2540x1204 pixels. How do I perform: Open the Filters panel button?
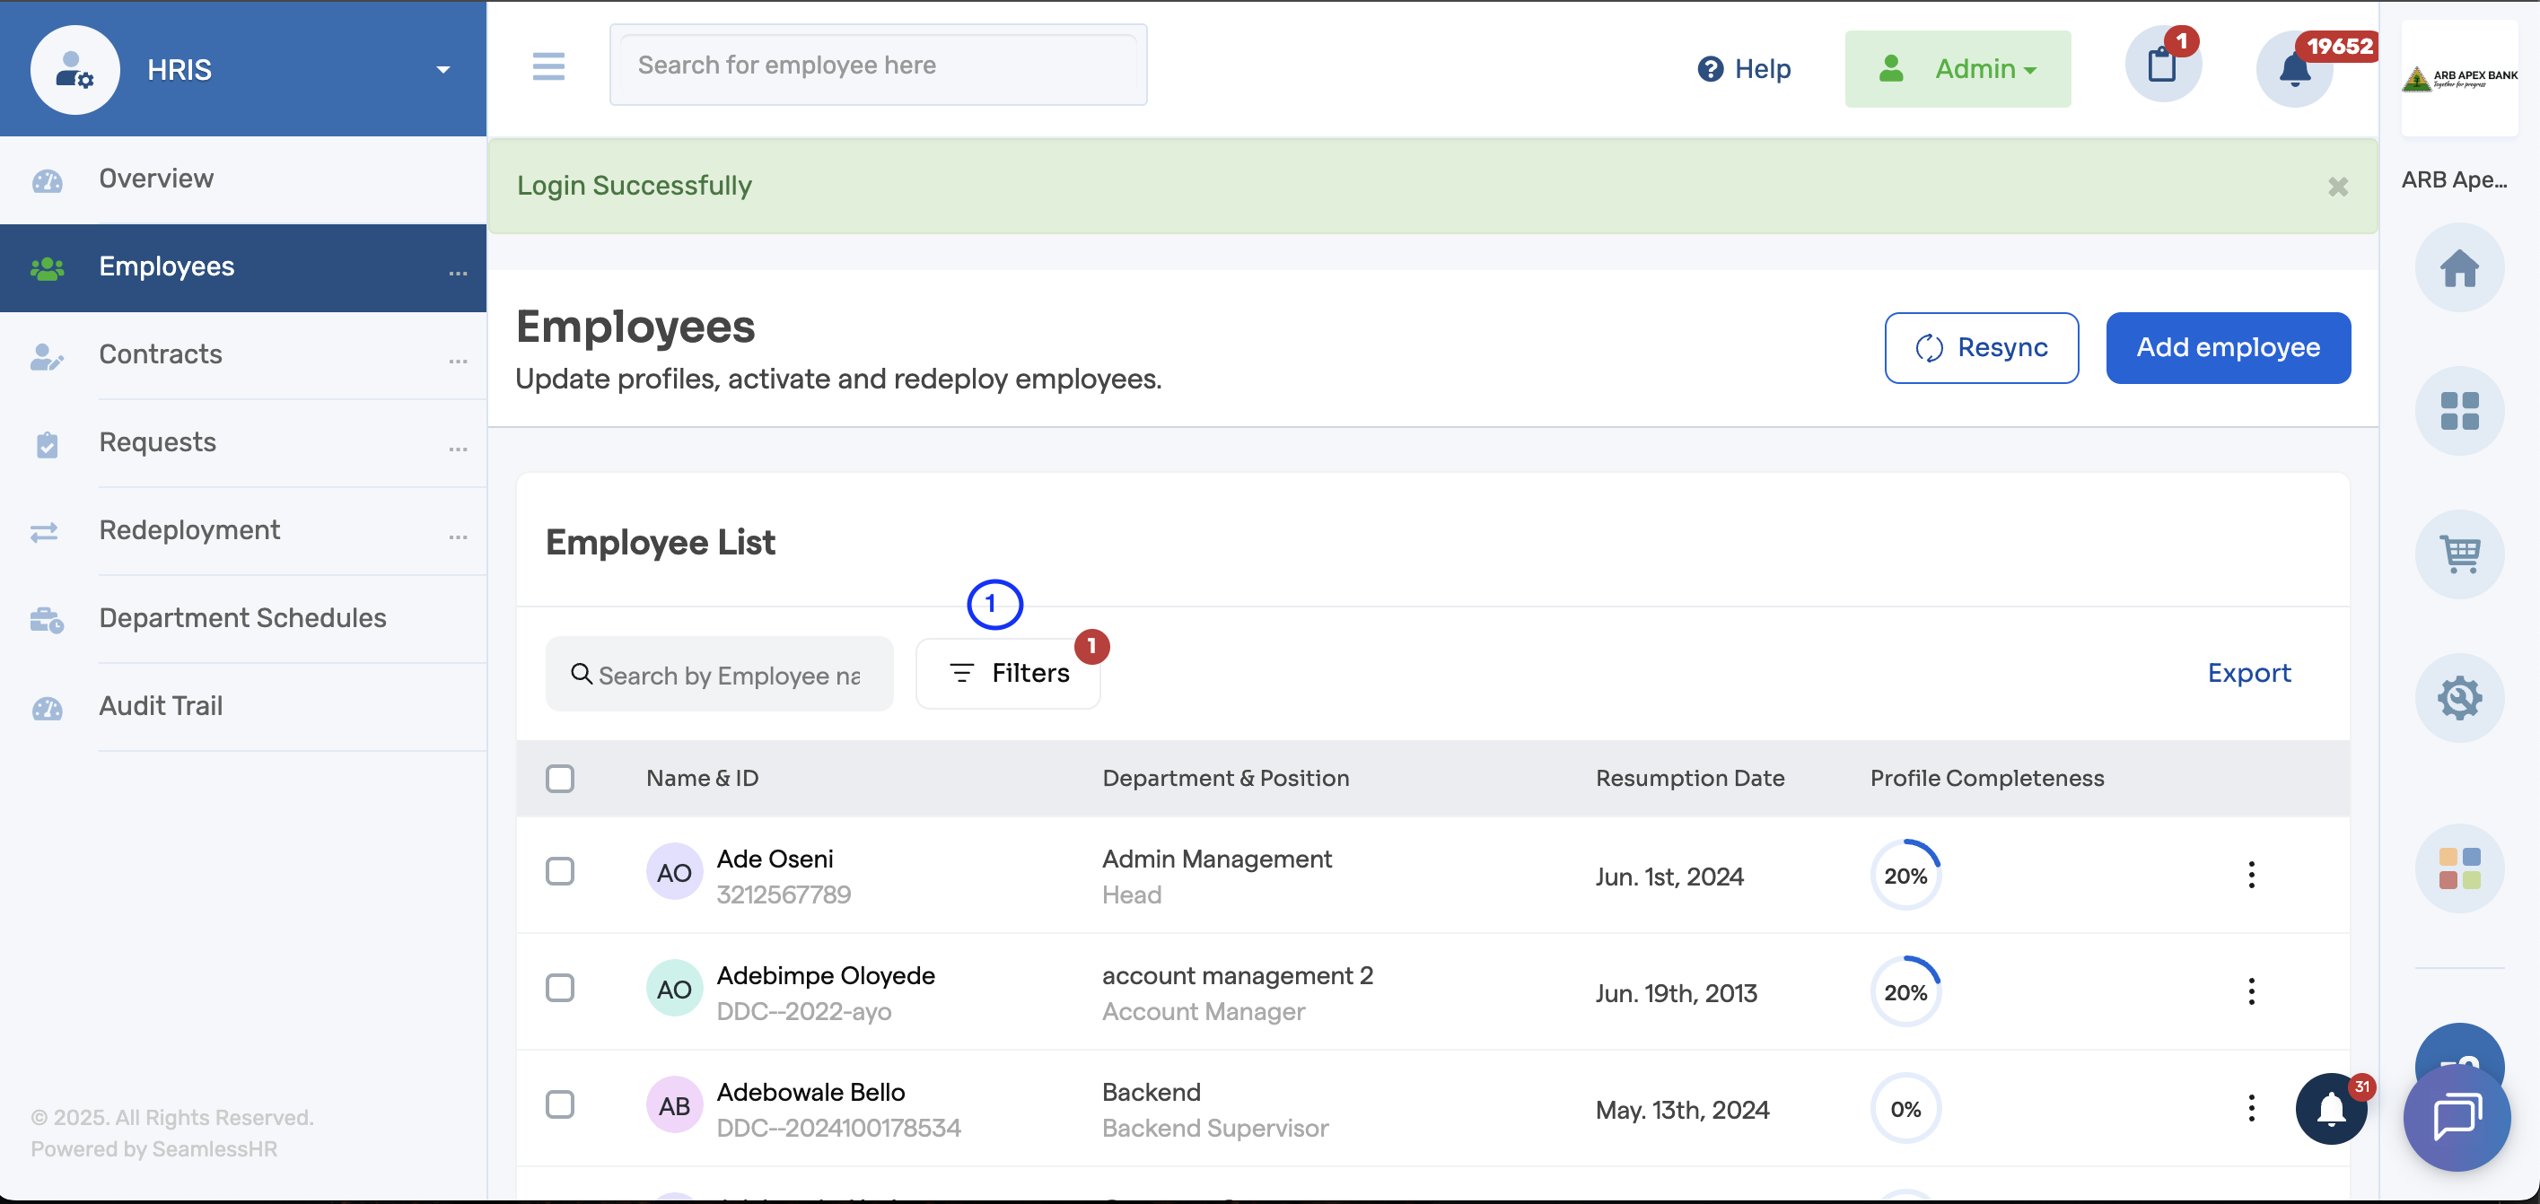1008,673
